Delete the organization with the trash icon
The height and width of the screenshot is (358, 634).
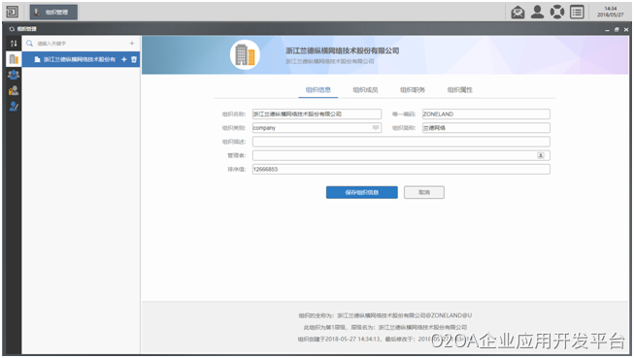(134, 59)
